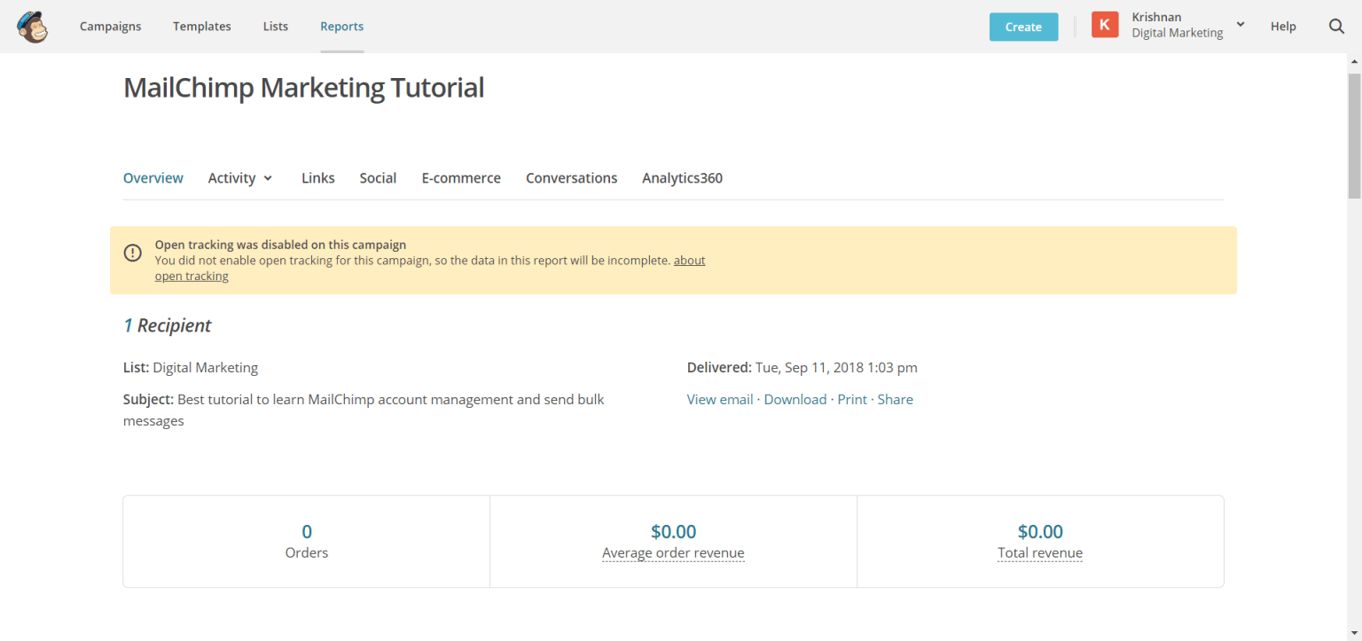View the Conversations tab
Image resolution: width=1362 pixels, height=641 pixels.
pyautogui.click(x=571, y=178)
